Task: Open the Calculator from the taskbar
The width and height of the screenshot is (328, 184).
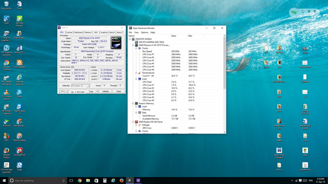Action: 105,181
